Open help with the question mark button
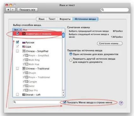 click(121, 103)
